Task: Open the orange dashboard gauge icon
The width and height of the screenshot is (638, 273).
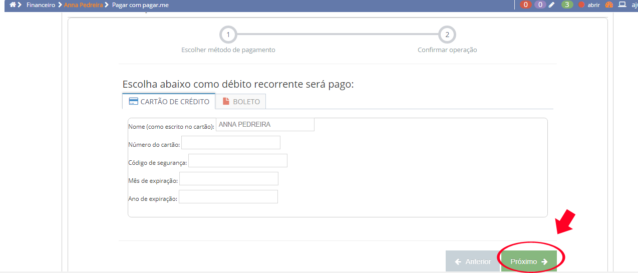Action: (x=609, y=5)
